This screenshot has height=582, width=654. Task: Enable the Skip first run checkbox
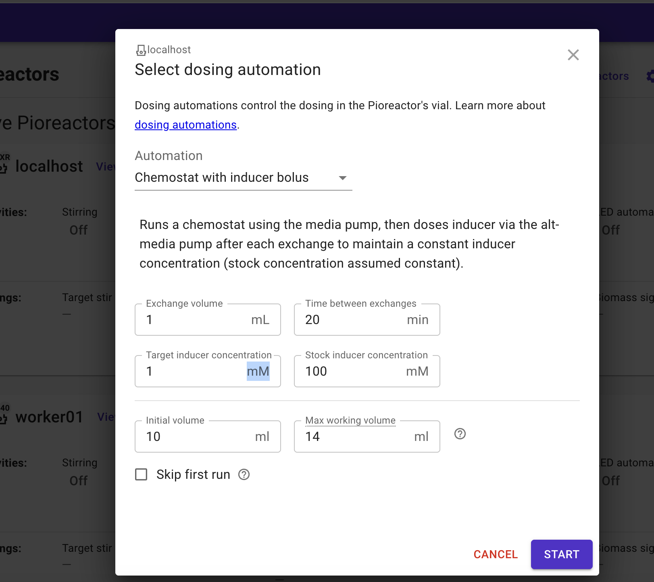[x=141, y=474]
